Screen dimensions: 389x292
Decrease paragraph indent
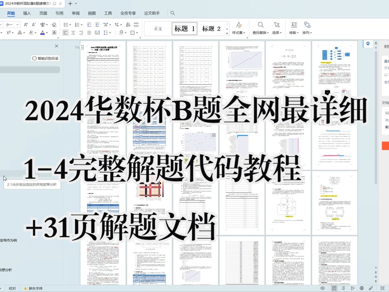89,25
